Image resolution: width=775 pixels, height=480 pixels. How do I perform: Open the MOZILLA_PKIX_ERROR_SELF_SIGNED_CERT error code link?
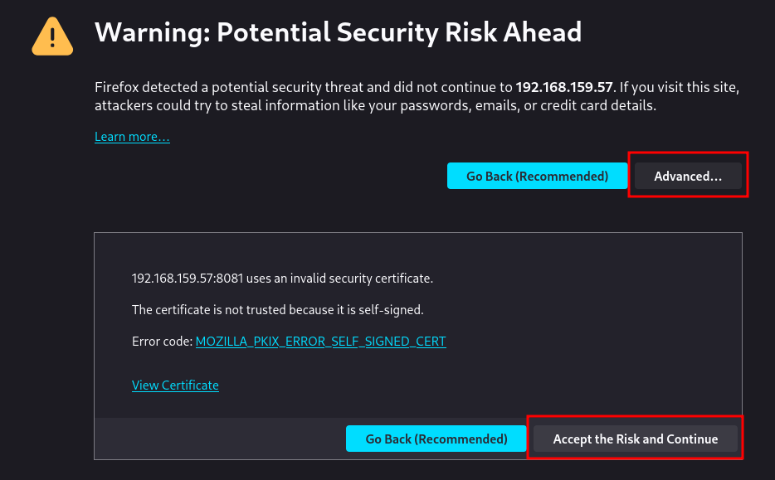(320, 341)
